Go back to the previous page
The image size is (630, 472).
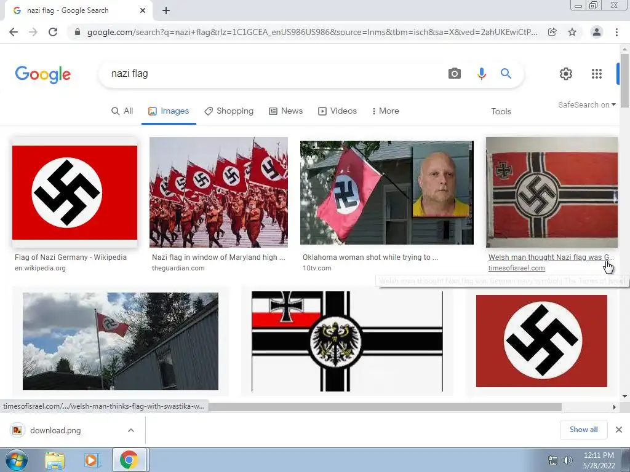(14, 32)
